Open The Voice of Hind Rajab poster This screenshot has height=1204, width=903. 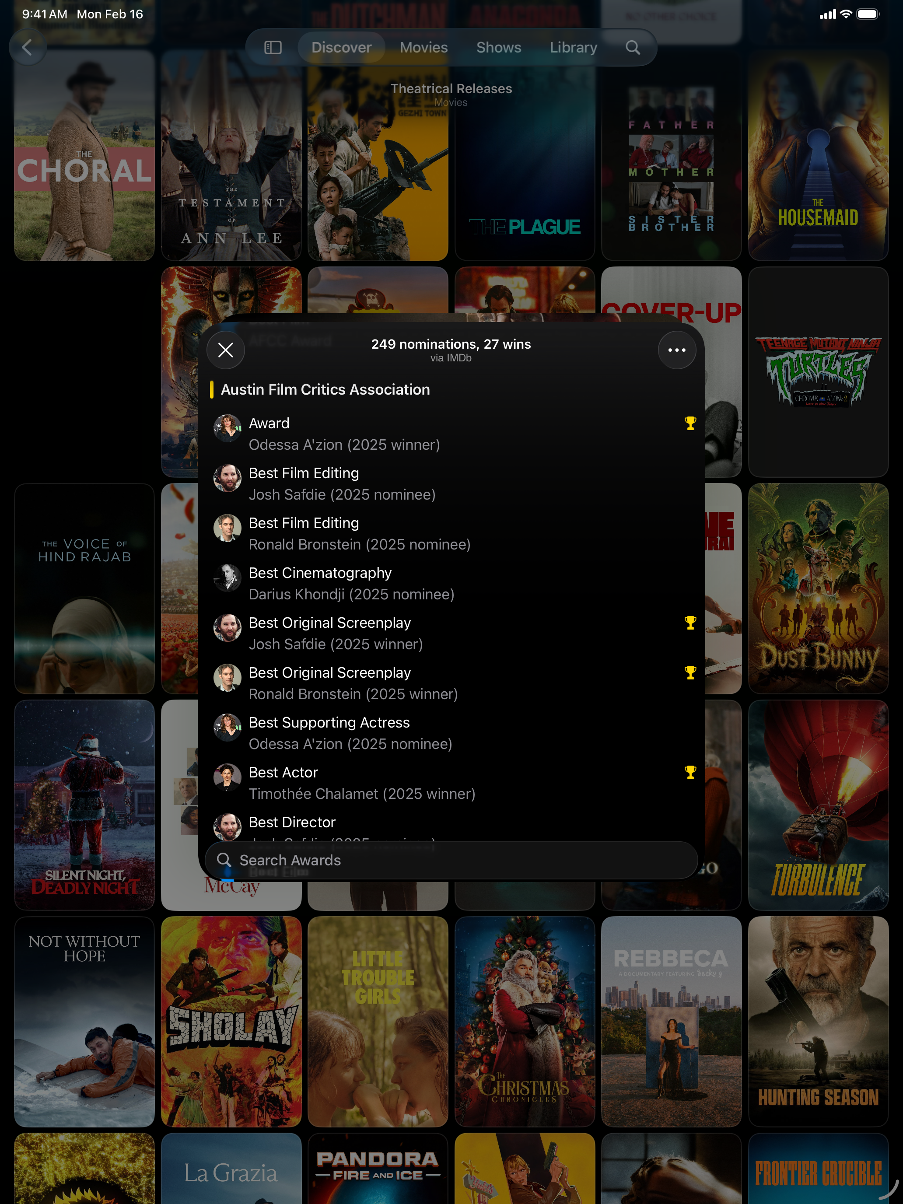[x=84, y=588]
